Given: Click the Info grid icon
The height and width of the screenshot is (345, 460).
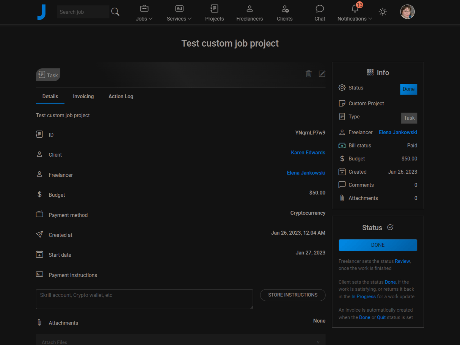Looking at the screenshot, I should [x=370, y=72].
